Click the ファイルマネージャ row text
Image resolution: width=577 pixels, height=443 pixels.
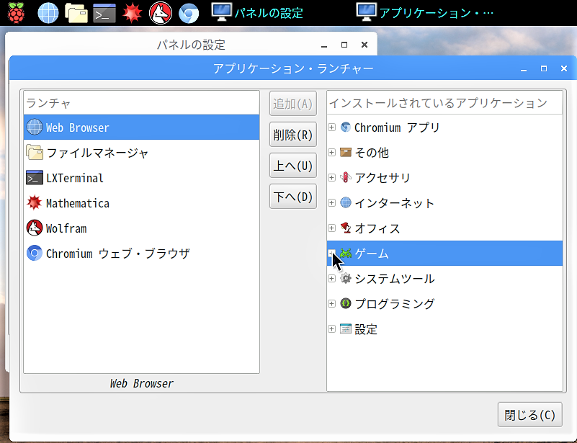click(97, 153)
